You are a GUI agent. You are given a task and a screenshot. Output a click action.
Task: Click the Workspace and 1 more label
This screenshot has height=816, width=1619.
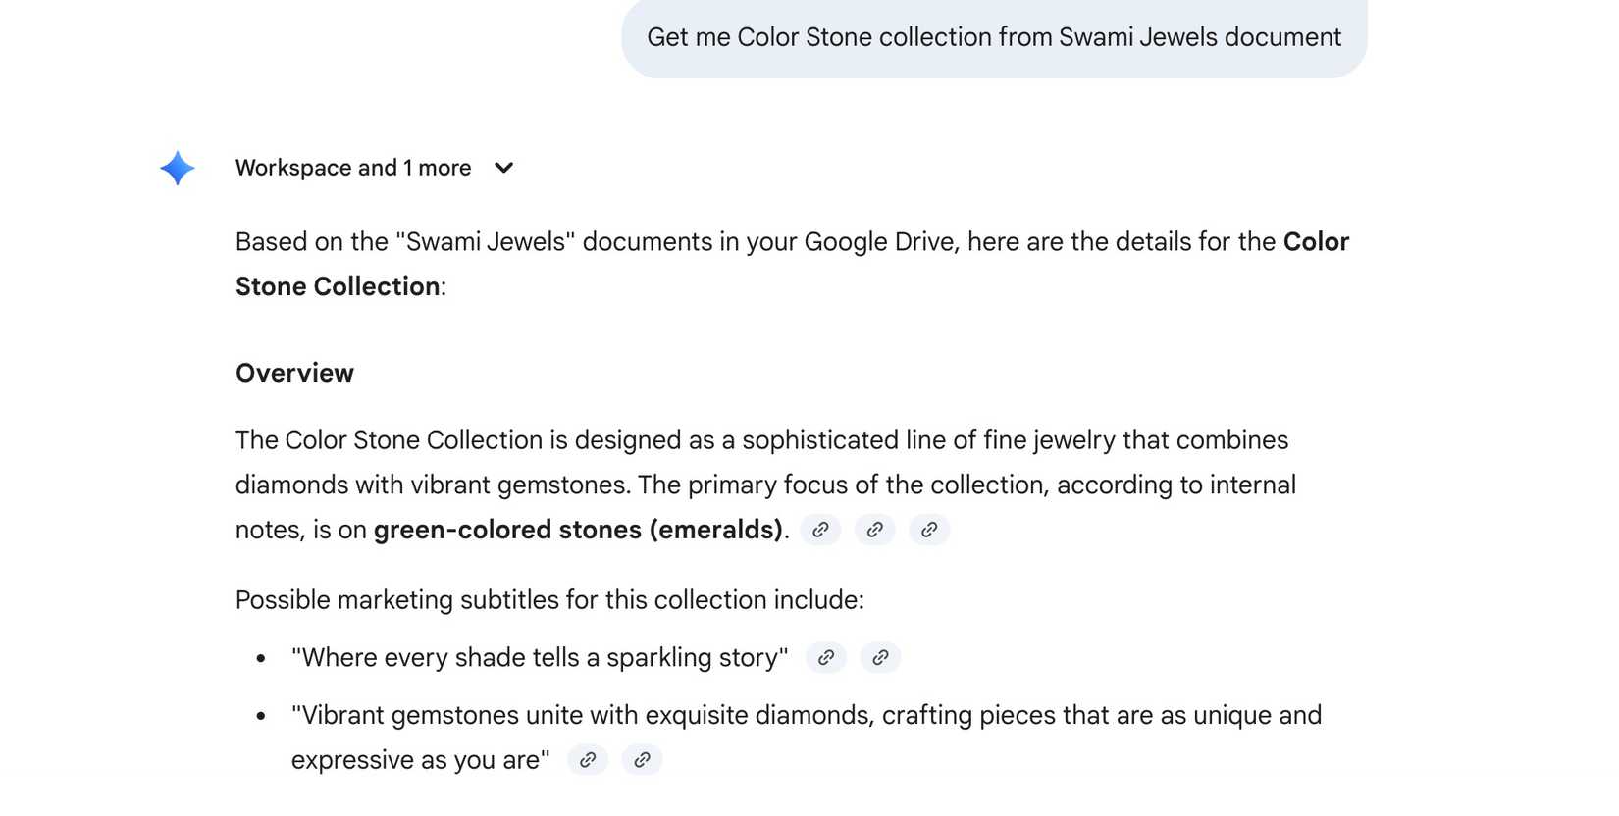pos(352,168)
